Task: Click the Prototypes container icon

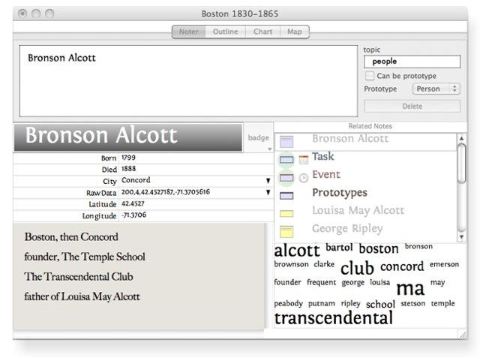Action: click(x=286, y=195)
